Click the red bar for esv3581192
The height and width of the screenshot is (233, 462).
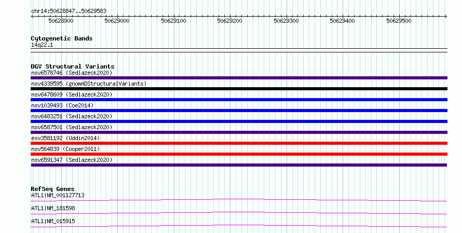239,143
